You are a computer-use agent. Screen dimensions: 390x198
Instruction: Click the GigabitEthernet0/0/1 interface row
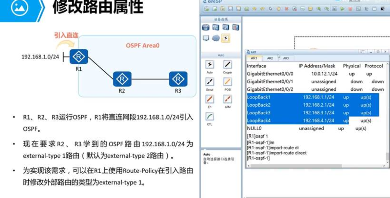(x=315, y=81)
